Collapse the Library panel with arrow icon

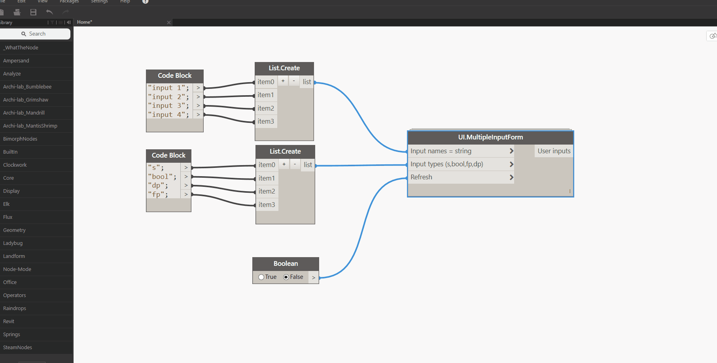pos(68,23)
